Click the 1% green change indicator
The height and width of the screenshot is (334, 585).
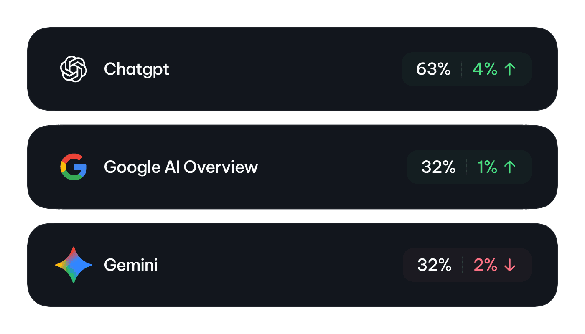point(487,167)
